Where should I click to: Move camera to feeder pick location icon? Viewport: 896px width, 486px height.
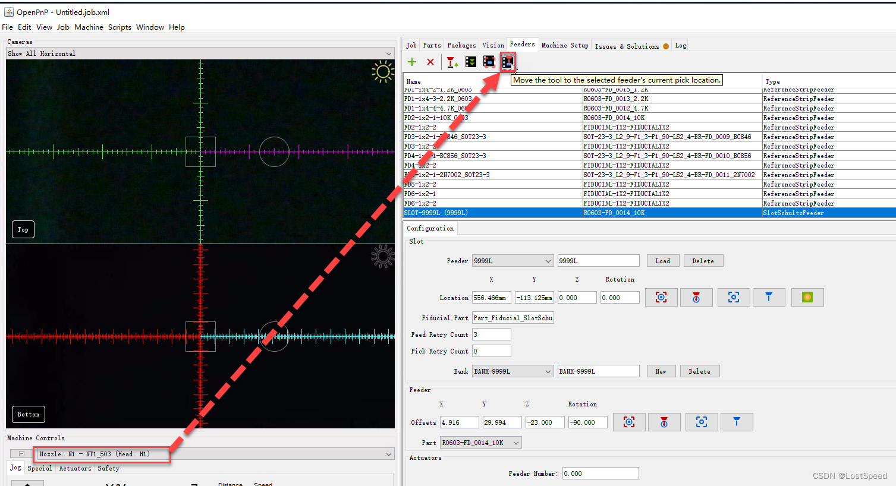point(489,62)
